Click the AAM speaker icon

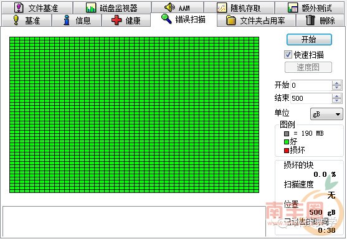(169, 7)
